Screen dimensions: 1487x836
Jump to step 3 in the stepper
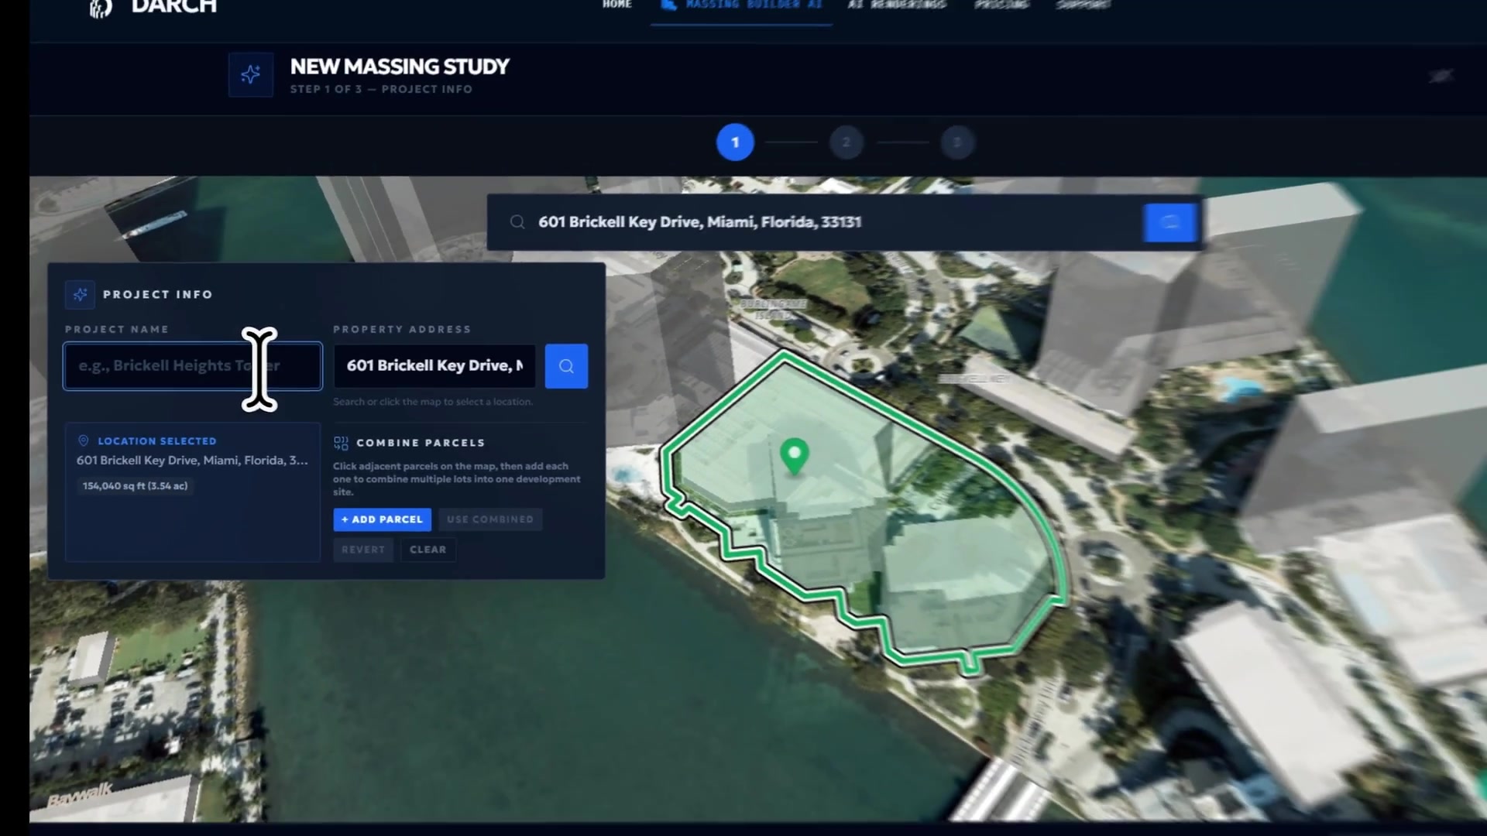[957, 142]
